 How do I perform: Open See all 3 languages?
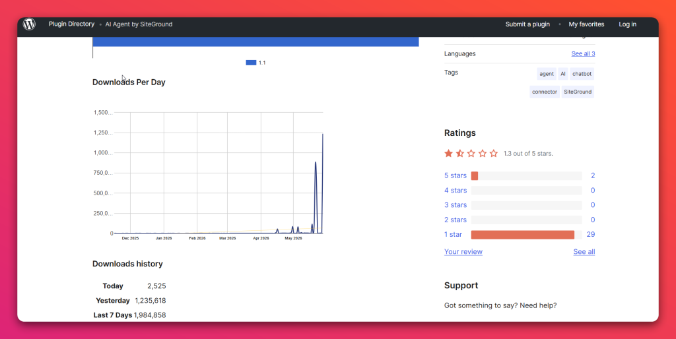583,54
